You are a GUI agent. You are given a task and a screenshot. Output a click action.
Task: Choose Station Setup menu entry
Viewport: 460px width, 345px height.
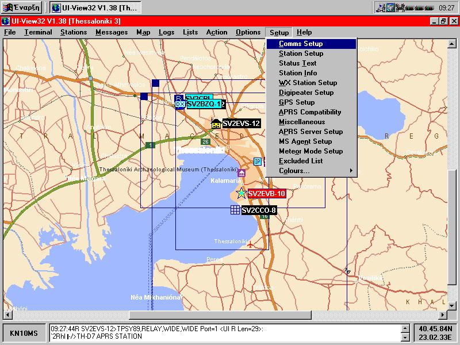[311, 53]
